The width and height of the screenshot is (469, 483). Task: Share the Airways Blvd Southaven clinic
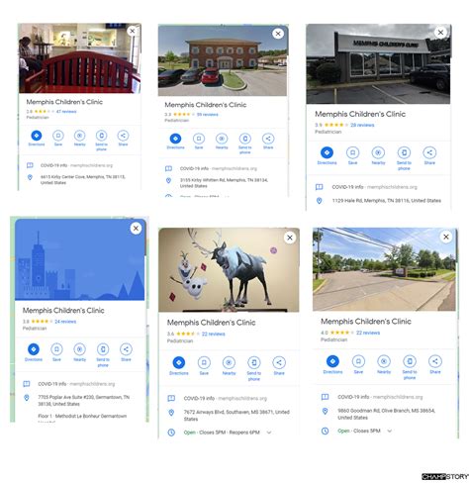[279, 362]
